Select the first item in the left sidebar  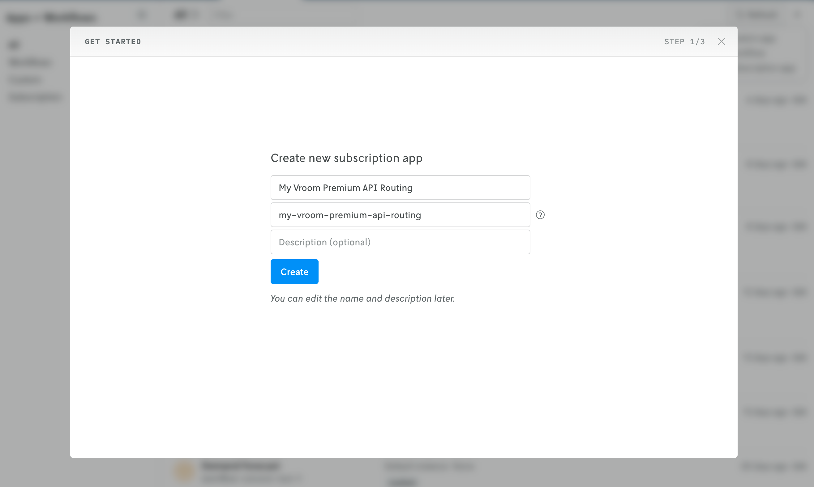click(x=13, y=44)
